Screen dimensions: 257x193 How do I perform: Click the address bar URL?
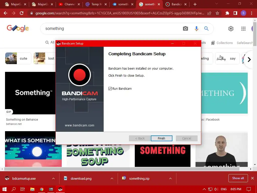pos(120,13)
